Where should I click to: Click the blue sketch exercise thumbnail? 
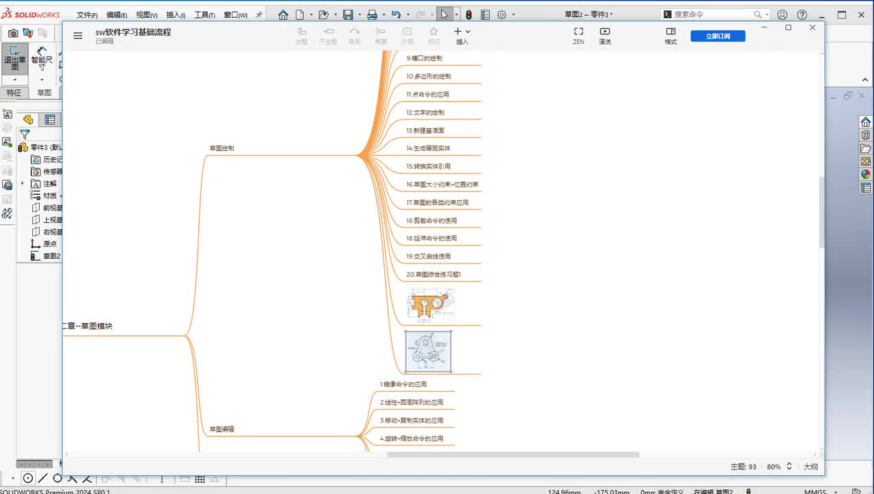(428, 351)
